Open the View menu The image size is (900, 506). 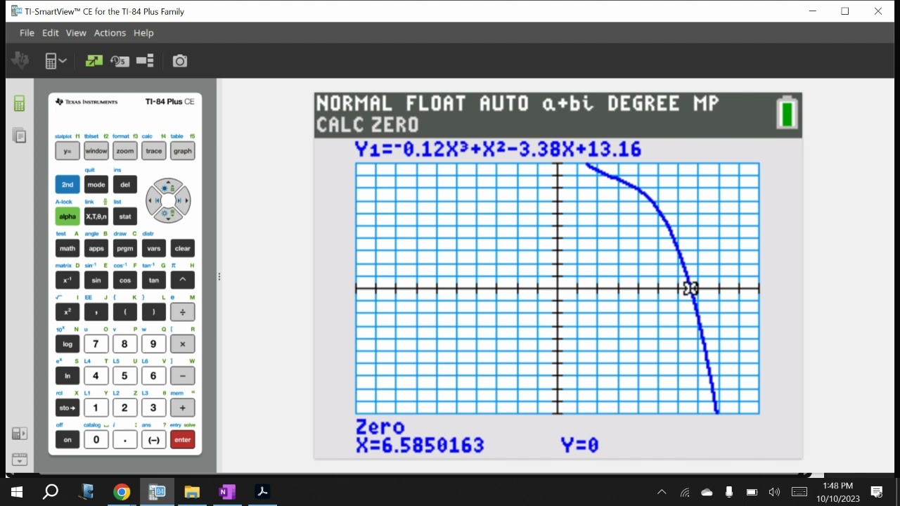click(x=76, y=33)
